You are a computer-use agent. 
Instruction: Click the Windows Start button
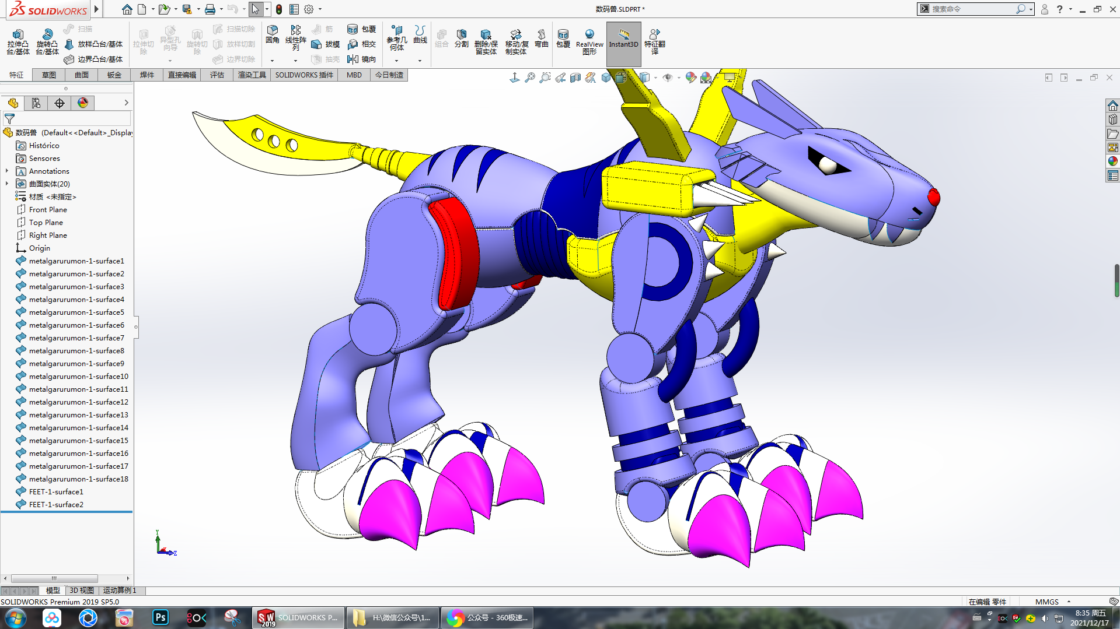pos(16,618)
